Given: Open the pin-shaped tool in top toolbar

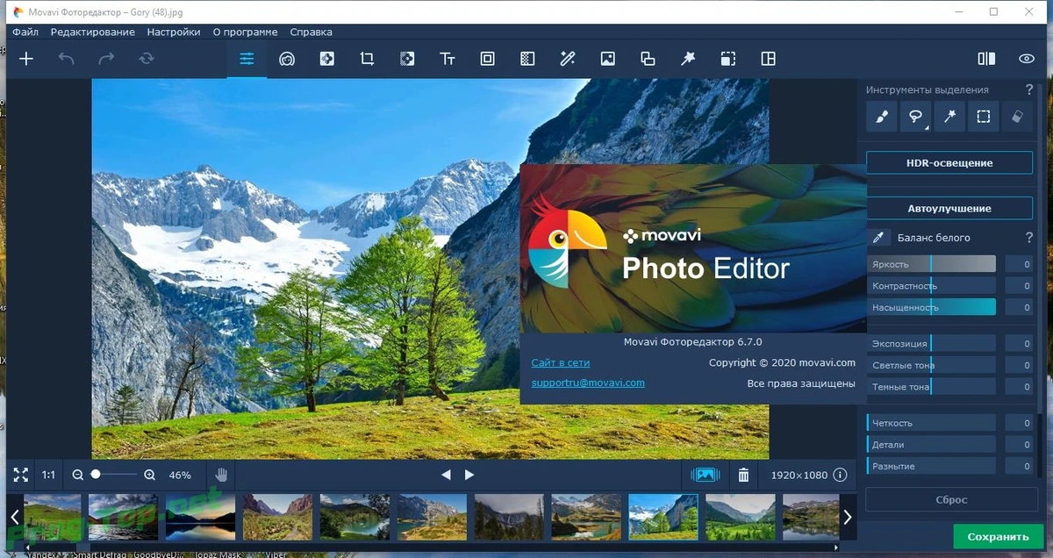Looking at the screenshot, I should coord(688,59).
